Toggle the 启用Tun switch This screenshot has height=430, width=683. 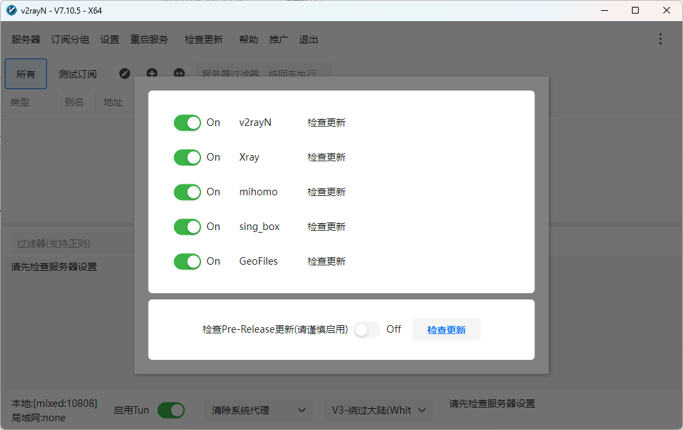[171, 410]
